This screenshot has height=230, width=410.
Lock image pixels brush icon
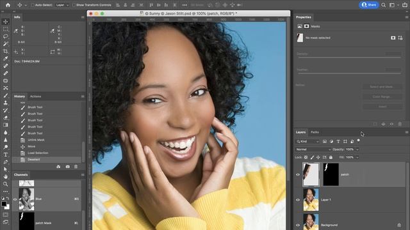click(x=312, y=157)
